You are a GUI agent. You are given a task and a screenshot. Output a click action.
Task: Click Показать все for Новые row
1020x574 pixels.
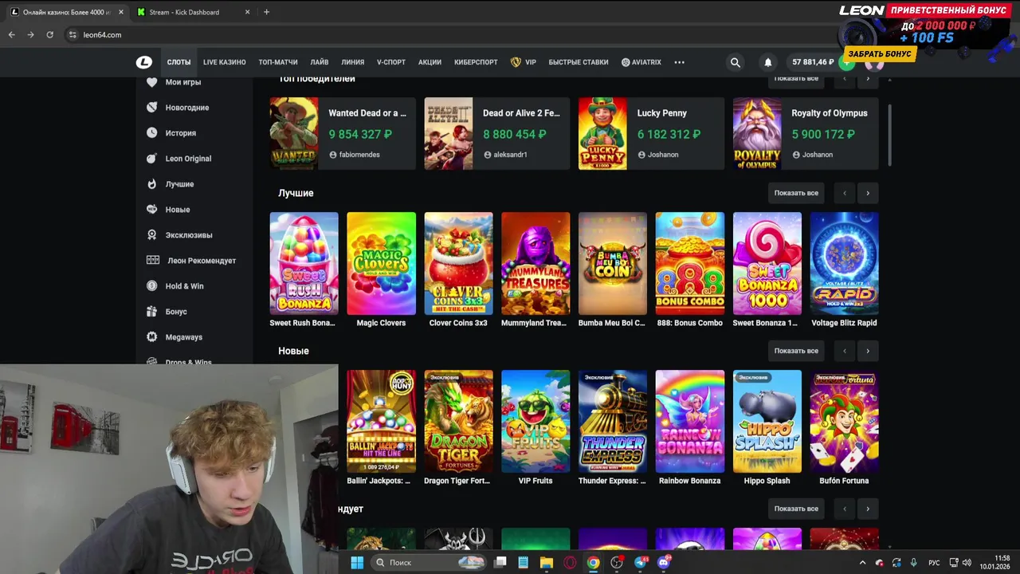click(796, 351)
